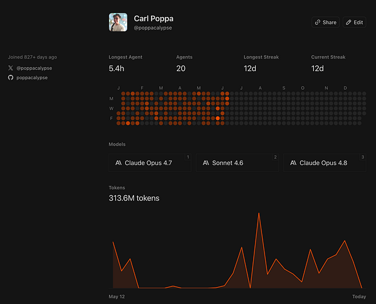
Task: Click the Joined 827+ days ago text
Action: click(33, 57)
